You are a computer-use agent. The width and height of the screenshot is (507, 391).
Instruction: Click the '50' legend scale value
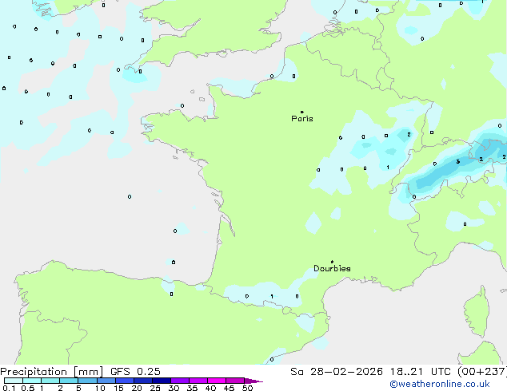pyautogui.click(x=248, y=388)
